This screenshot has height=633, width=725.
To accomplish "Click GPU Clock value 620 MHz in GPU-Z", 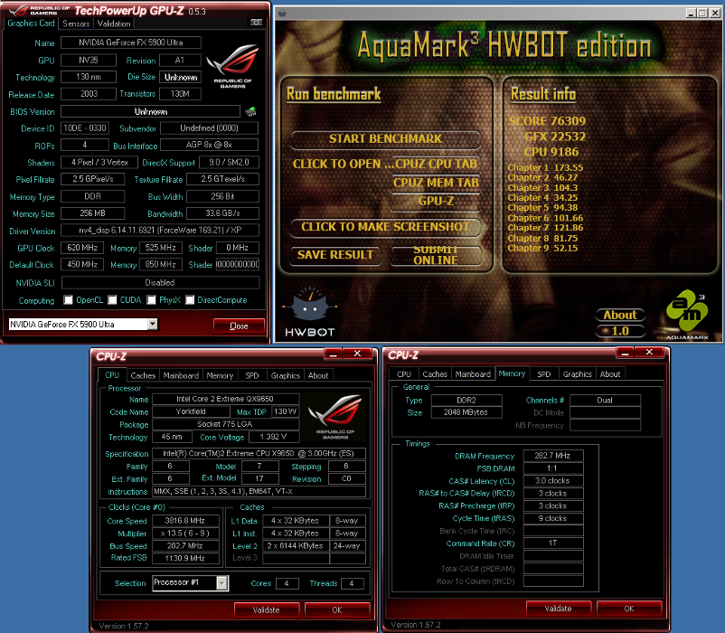I will tap(82, 248).
